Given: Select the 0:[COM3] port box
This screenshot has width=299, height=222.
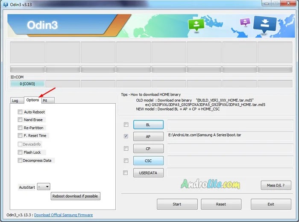Looking at the screenshot, I should point(27,84).
